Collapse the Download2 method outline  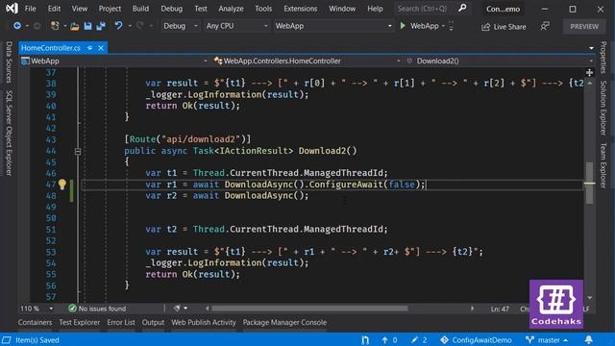[78, 152]
